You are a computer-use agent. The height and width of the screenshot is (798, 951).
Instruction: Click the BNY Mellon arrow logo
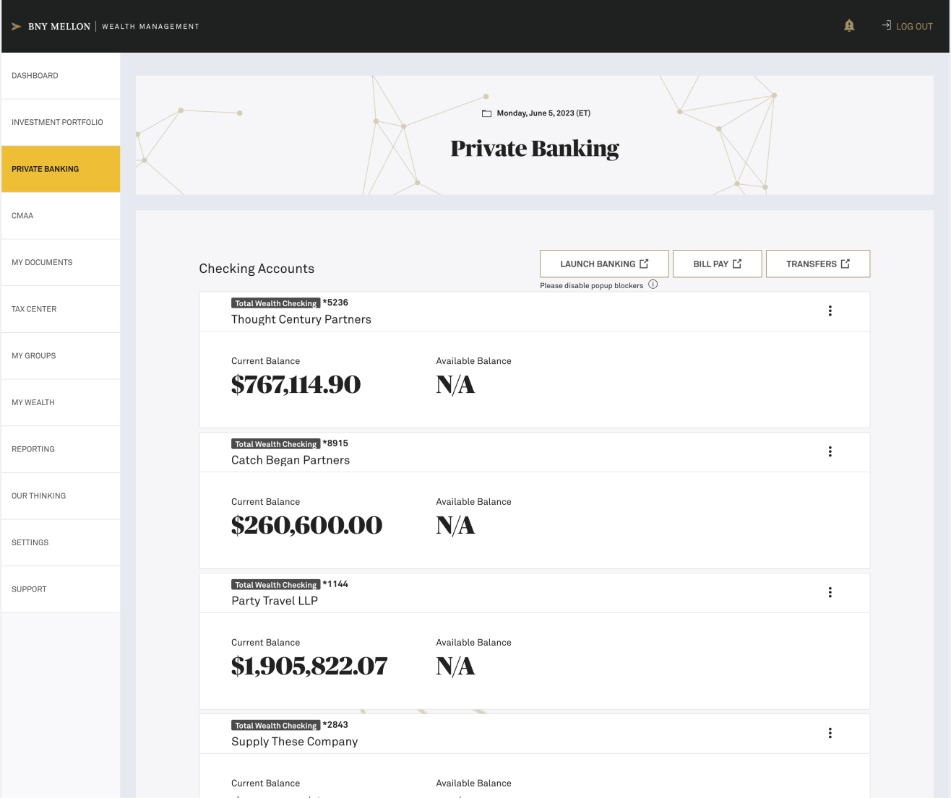click(16, 27)
